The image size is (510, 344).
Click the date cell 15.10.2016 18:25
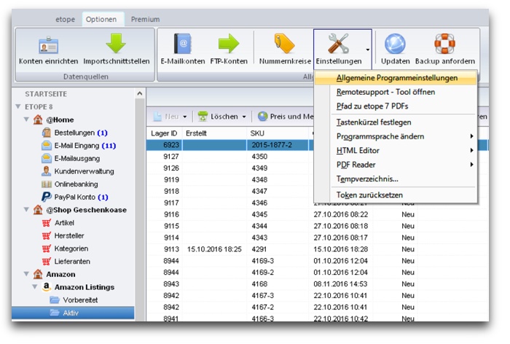click(214, 249)
